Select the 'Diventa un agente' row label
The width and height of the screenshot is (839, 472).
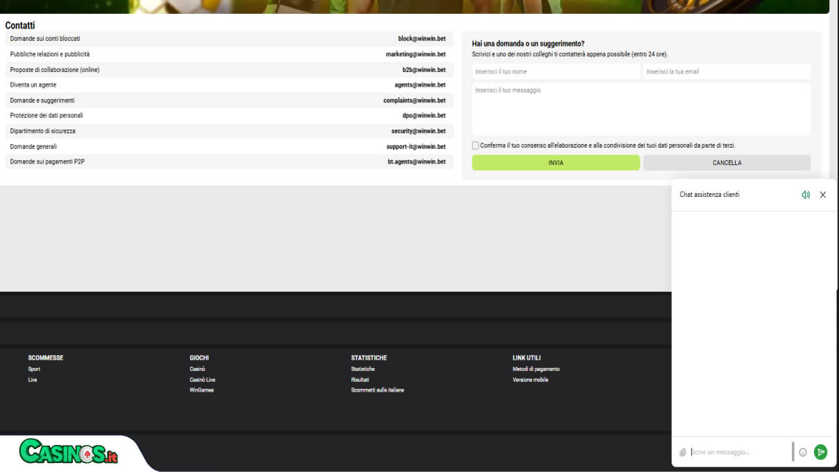coord(33,85)
